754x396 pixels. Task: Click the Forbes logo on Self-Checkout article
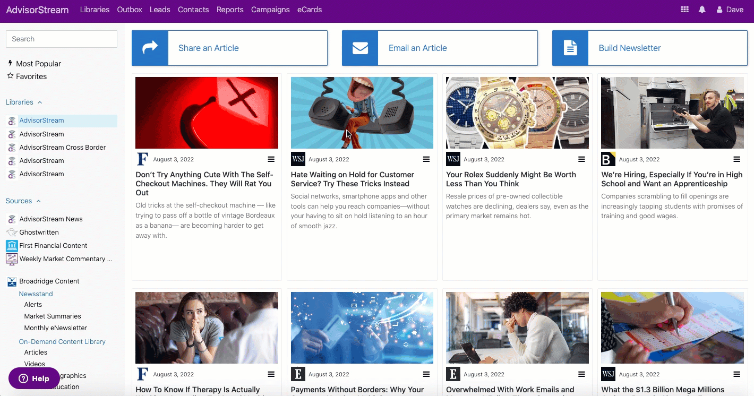point(142,159)
